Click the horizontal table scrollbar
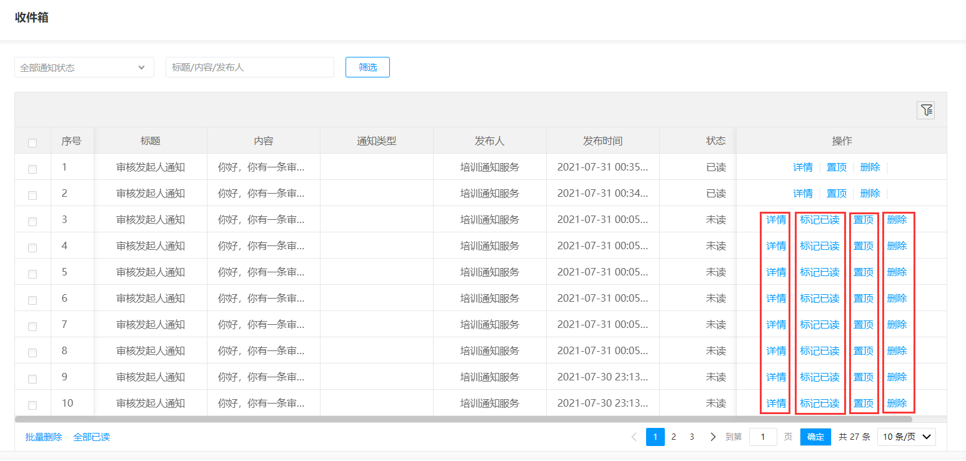This screenshot has width=966, height=461. (x=463, y=419)
